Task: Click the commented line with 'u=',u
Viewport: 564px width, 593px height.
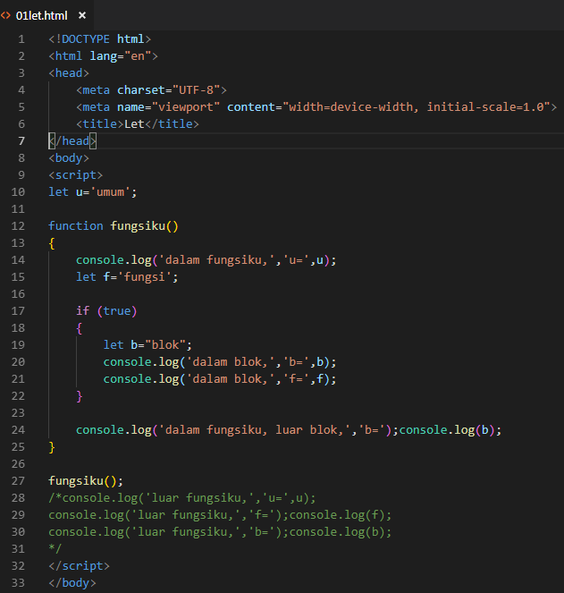Action: 182,498
